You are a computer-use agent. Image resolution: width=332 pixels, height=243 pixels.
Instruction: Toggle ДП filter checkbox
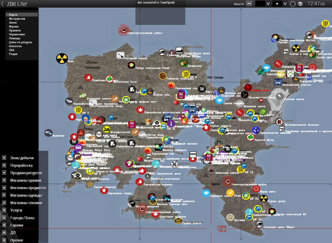(4, 233)
